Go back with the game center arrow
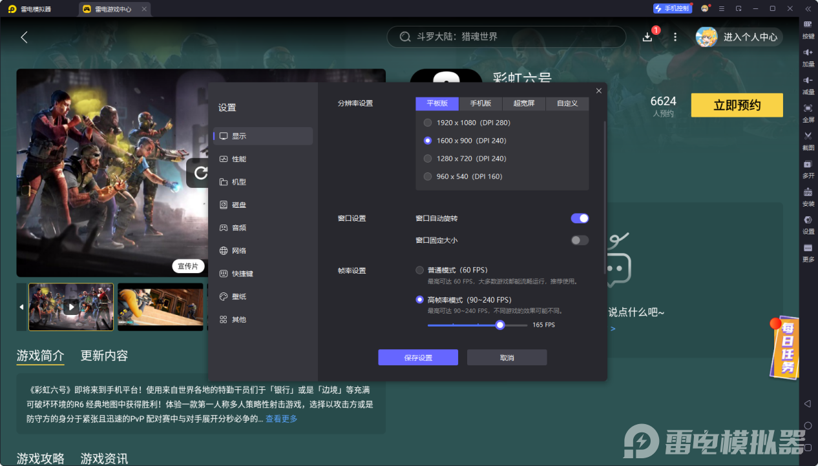 pyautogui.click(x=24, y=37)
